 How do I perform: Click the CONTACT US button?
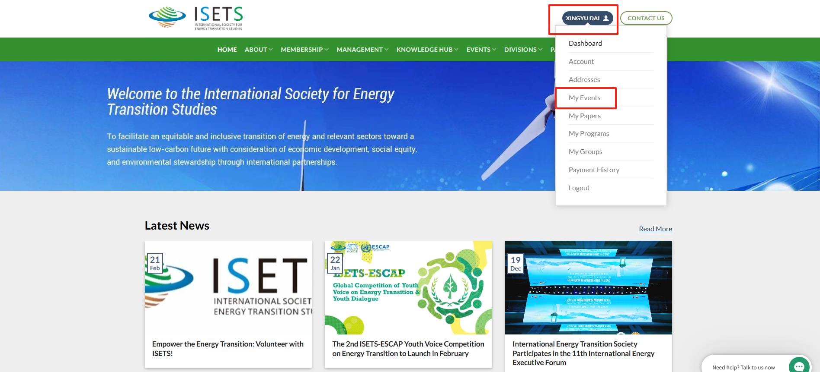[646, 18]
